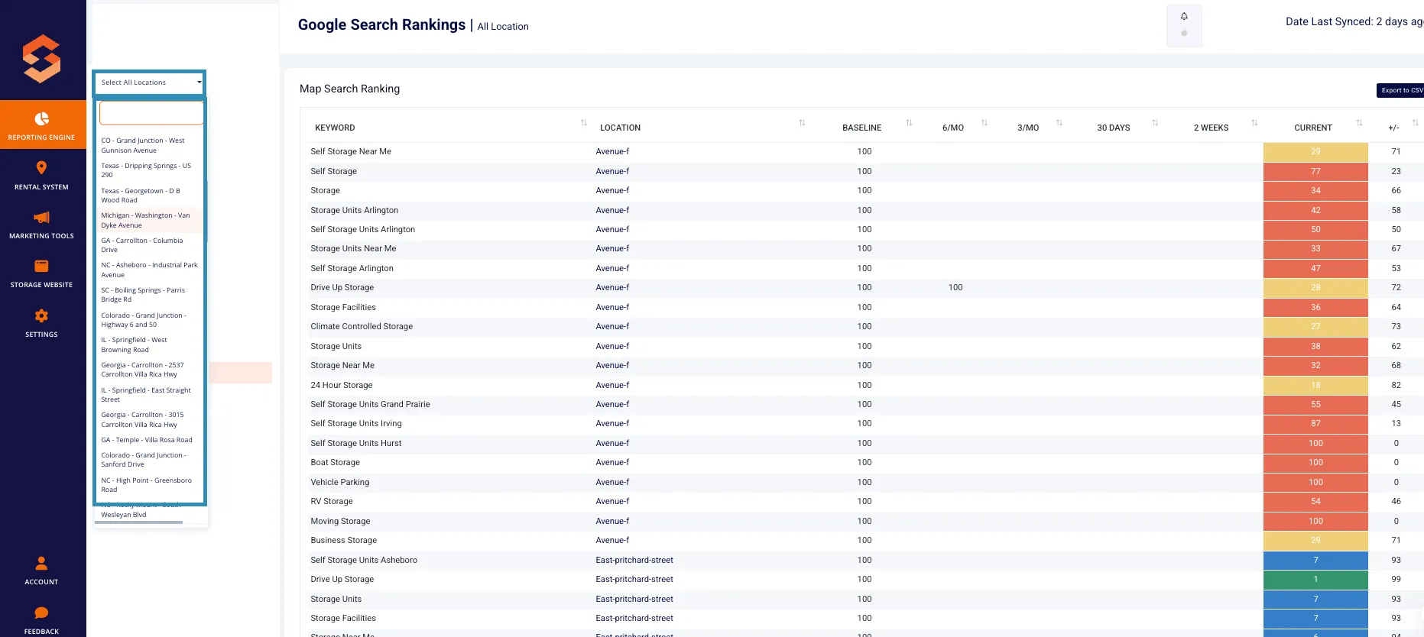Viewport: 1424px width, 637px height.
Task: Click the notification bell icon
Action: (1184, 17)
